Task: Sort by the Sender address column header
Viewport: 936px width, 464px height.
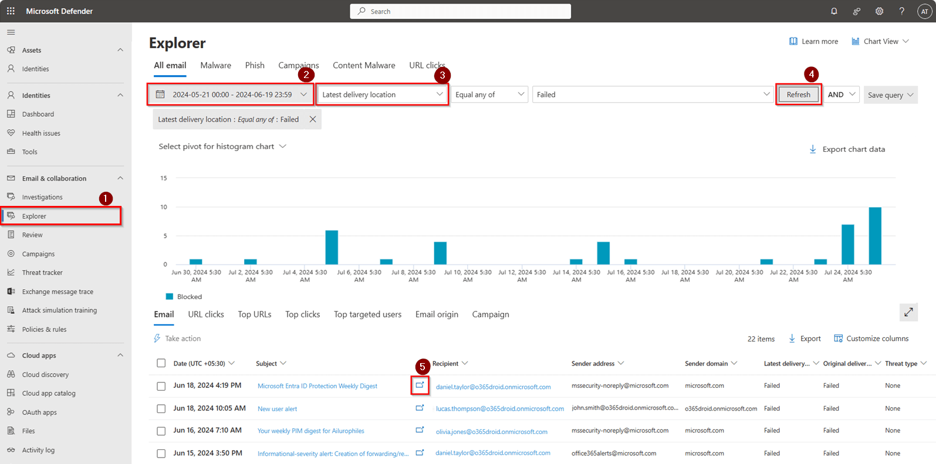Action: pyautogui.click(x=597, y=364)
